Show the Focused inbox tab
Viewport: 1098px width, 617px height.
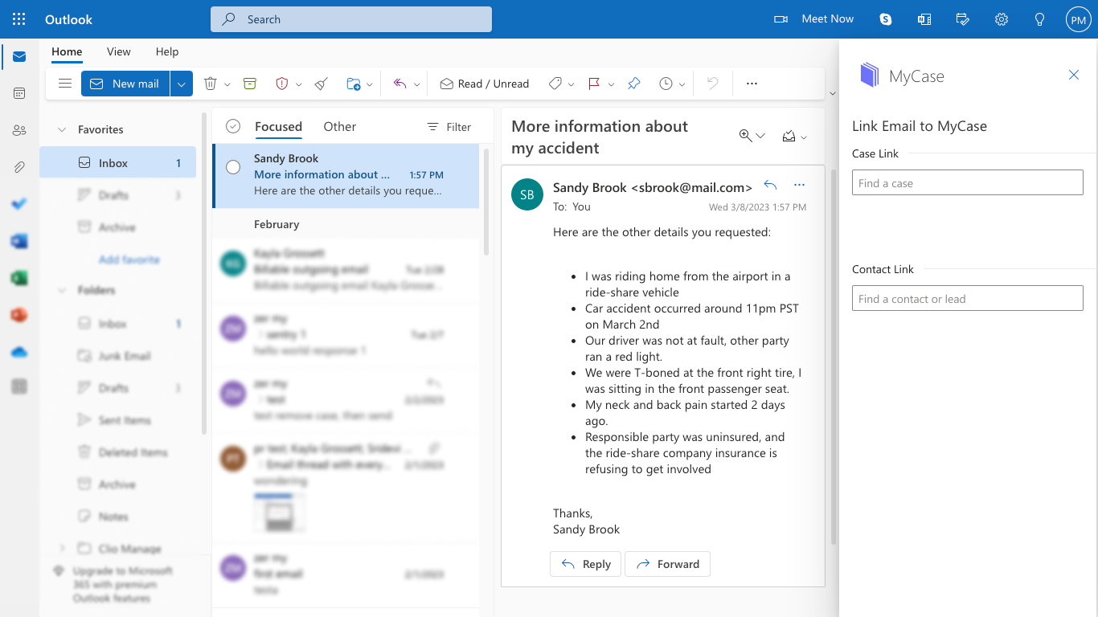[278, 126]
